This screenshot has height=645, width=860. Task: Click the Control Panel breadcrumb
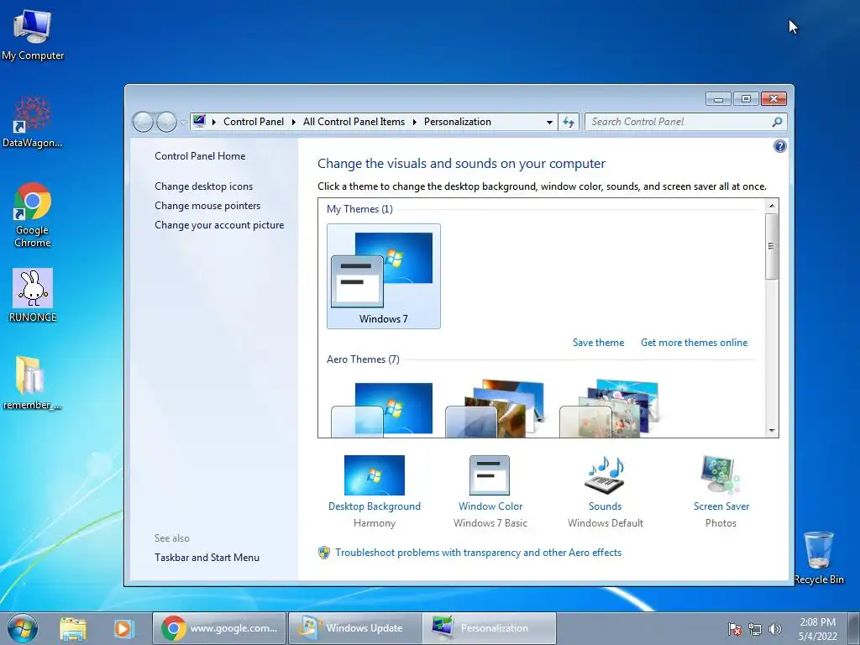point(254,122)
